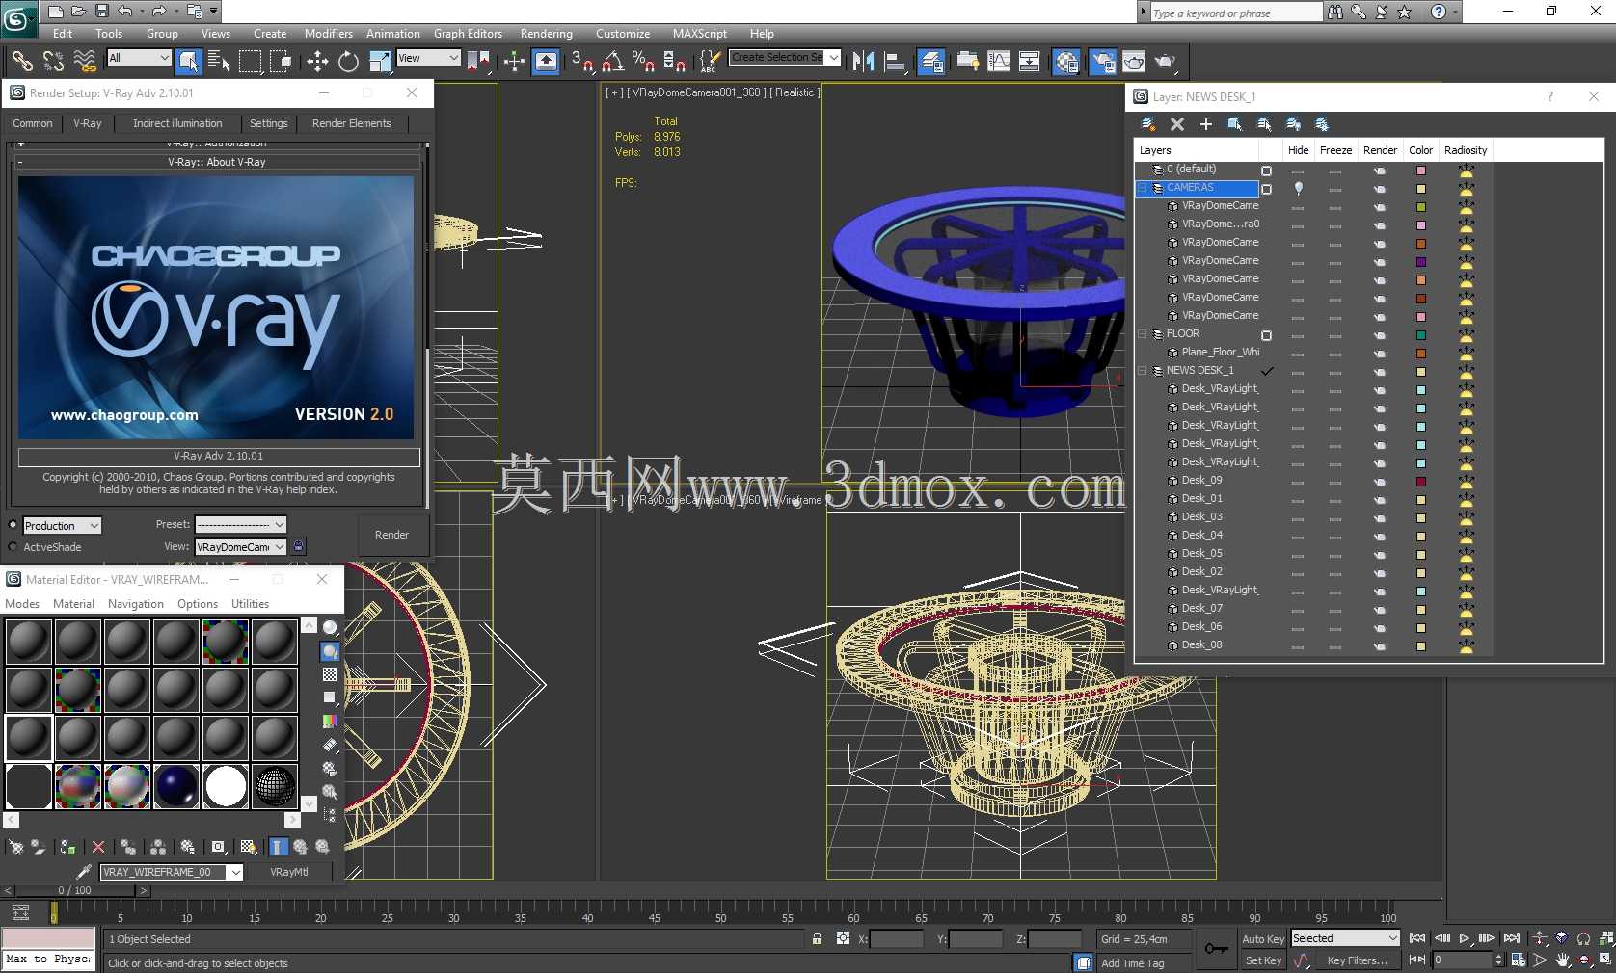Image resolution: width=1616 pixels, height=973 pixels.
Task: Open the Schematic View from the toolbar
Action: [1030, 62]
